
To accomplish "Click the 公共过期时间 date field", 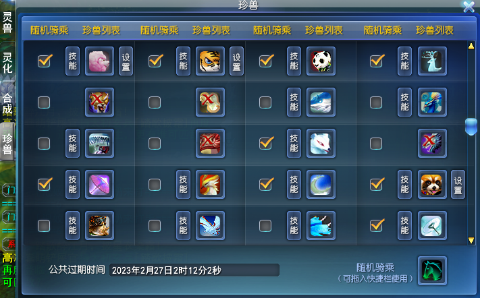I will click(x=194, y=270).
